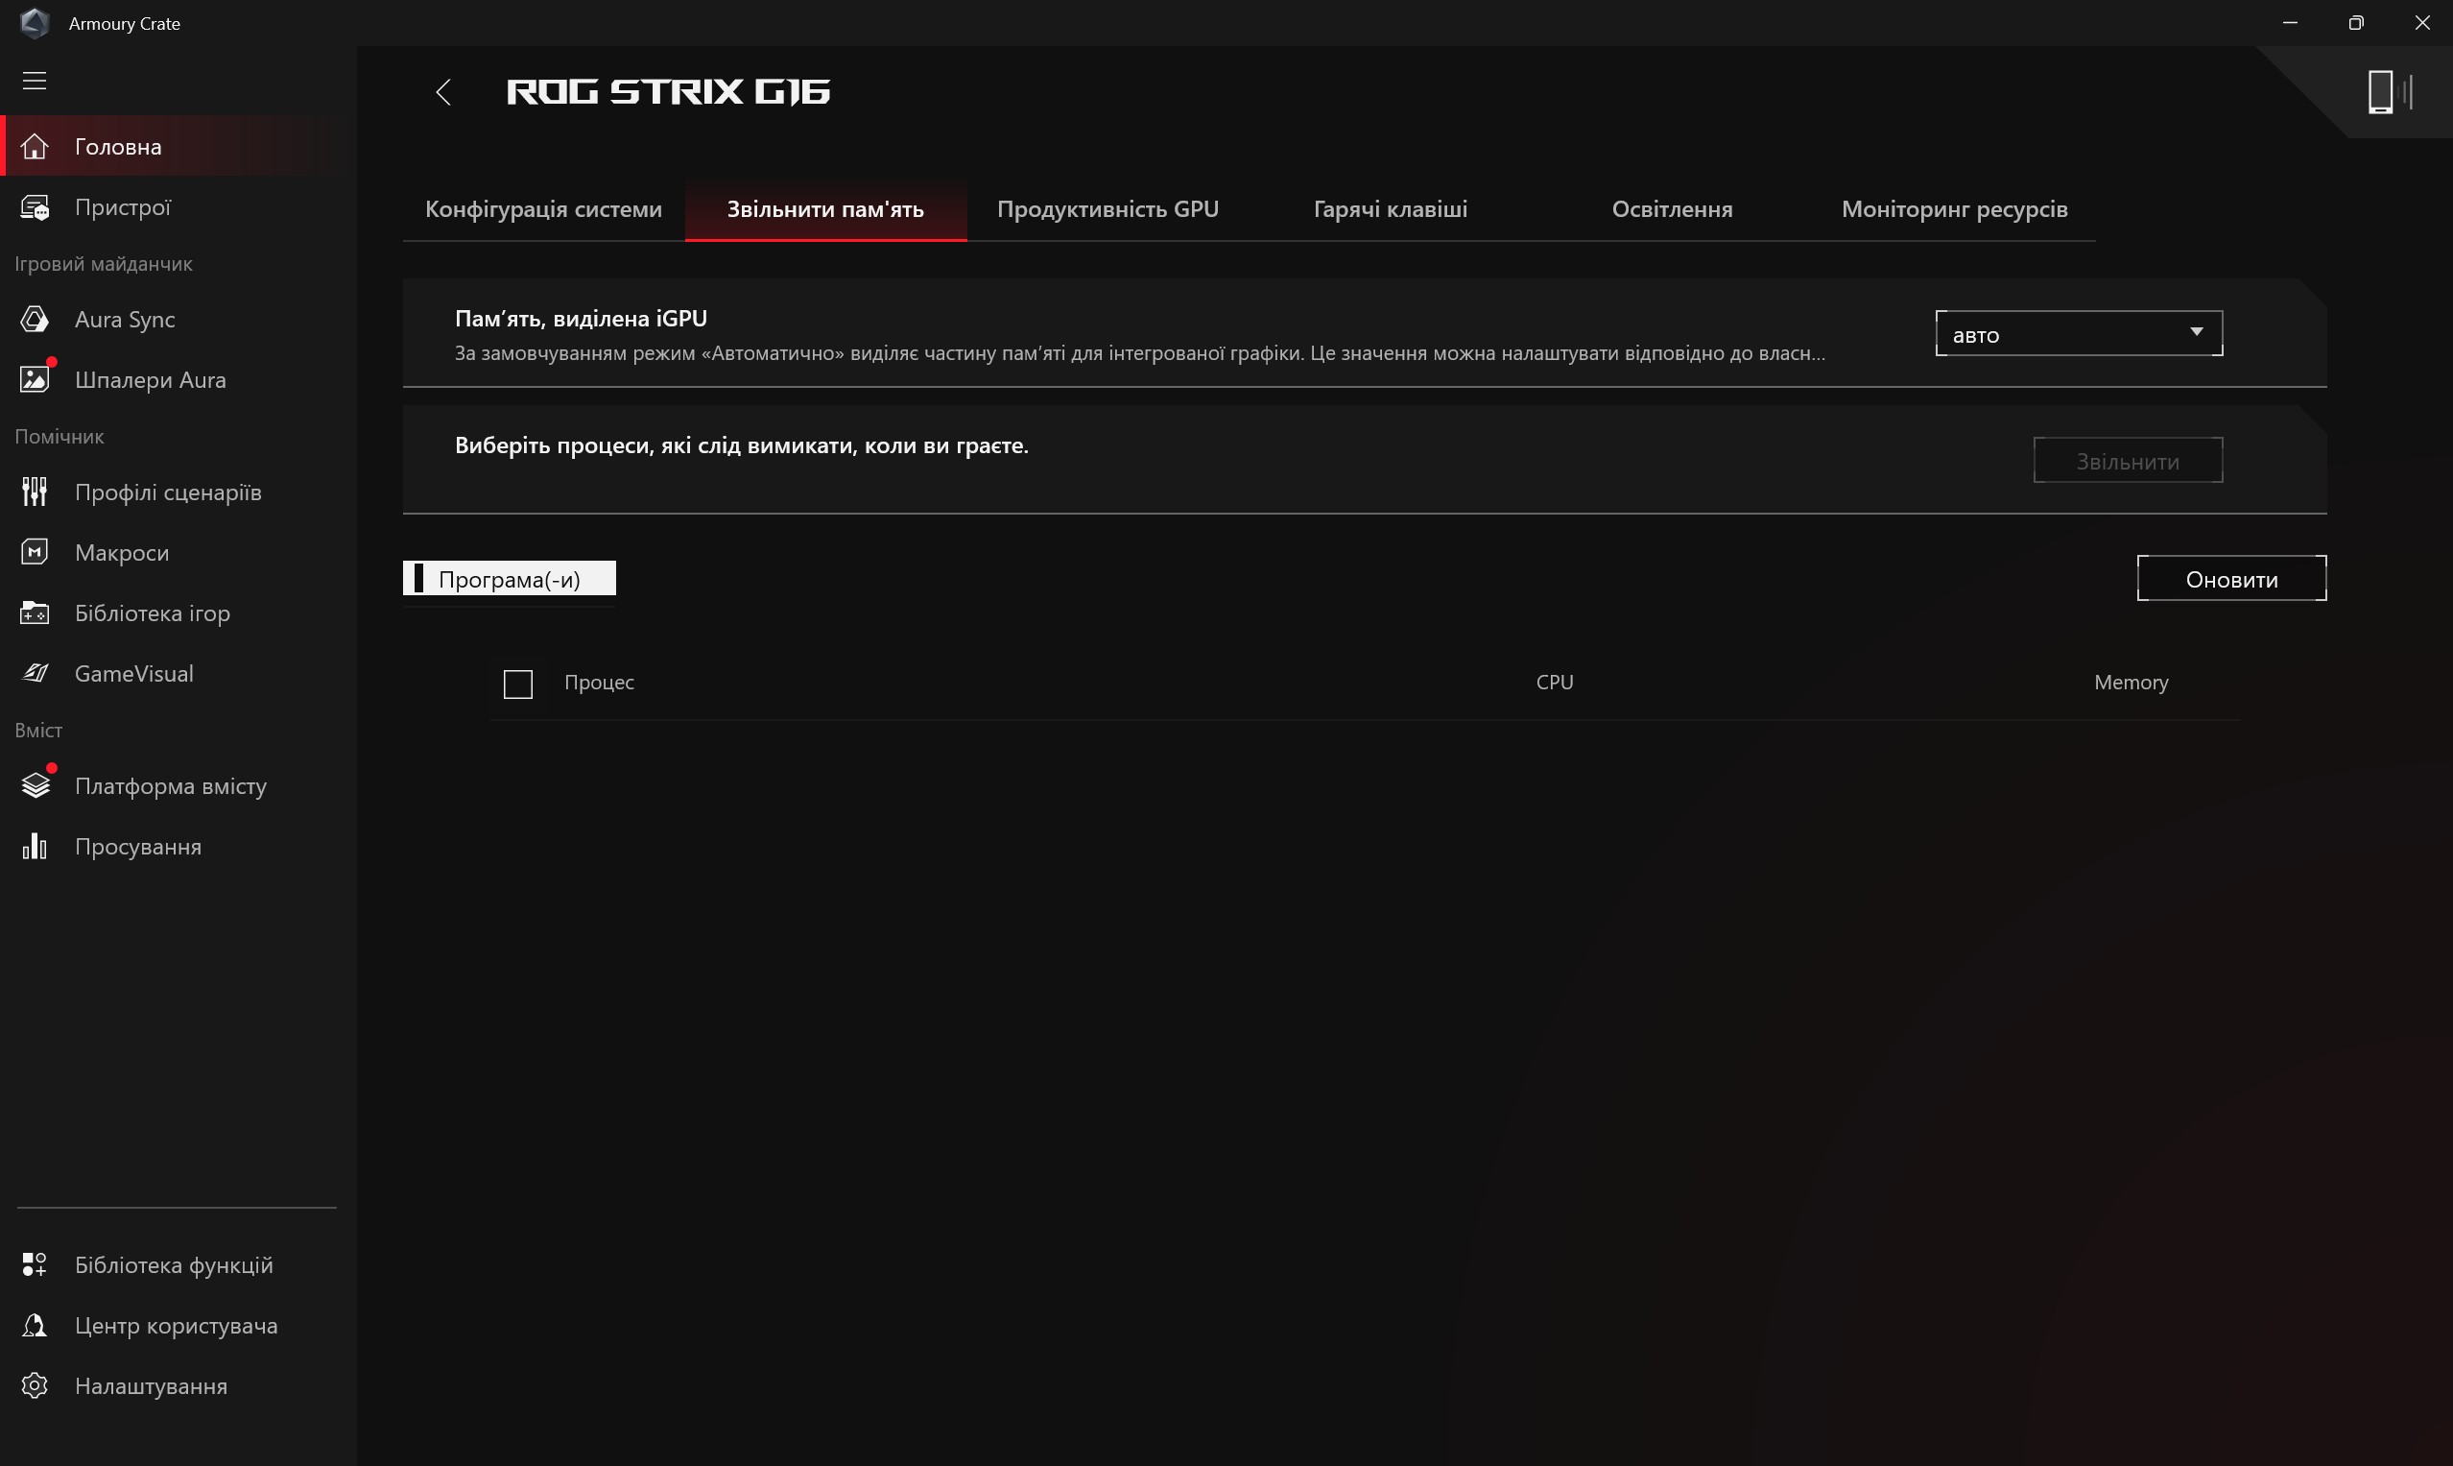
Task: Open Платформа вмісту layers icon
Action: [x=35, y=786]
